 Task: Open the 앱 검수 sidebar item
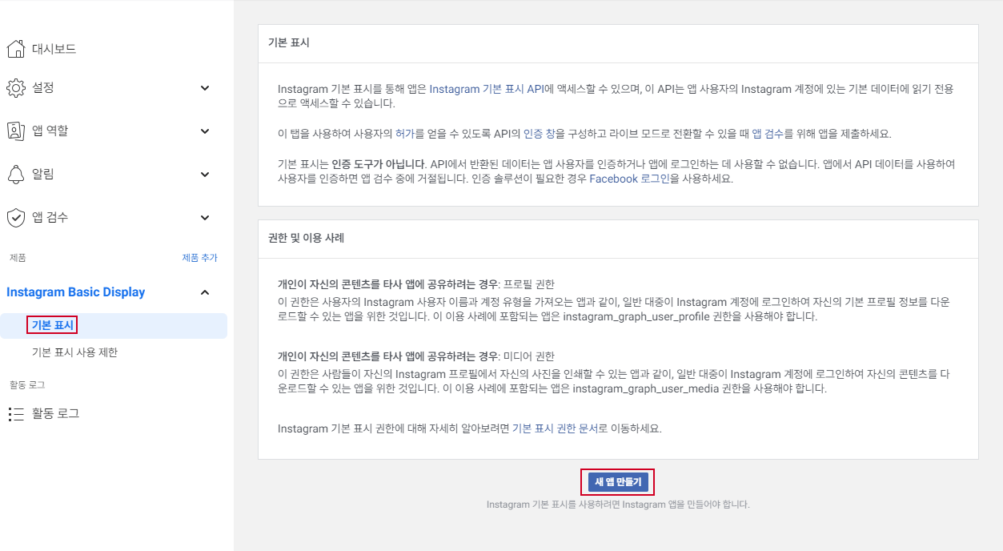(x=50, y=218)
